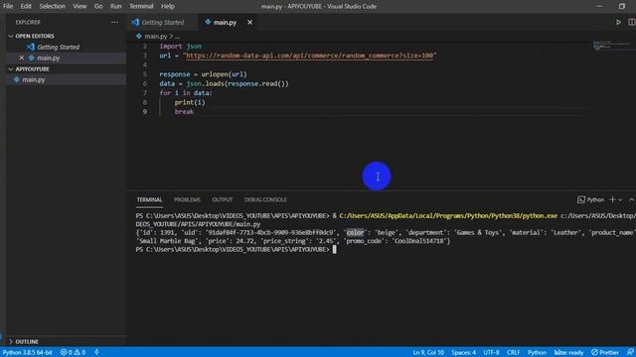Click line number 7 in the gutter
The image size is (636, 357).
tap(145, 93)
